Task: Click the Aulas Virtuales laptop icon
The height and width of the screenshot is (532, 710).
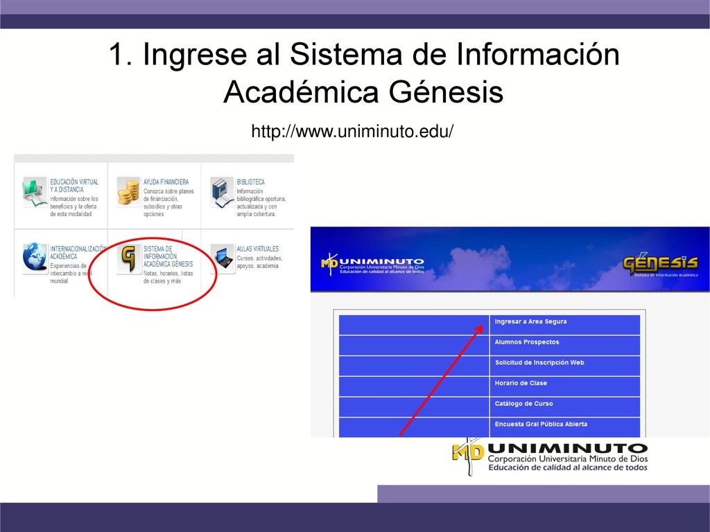Action: [223, 259]
